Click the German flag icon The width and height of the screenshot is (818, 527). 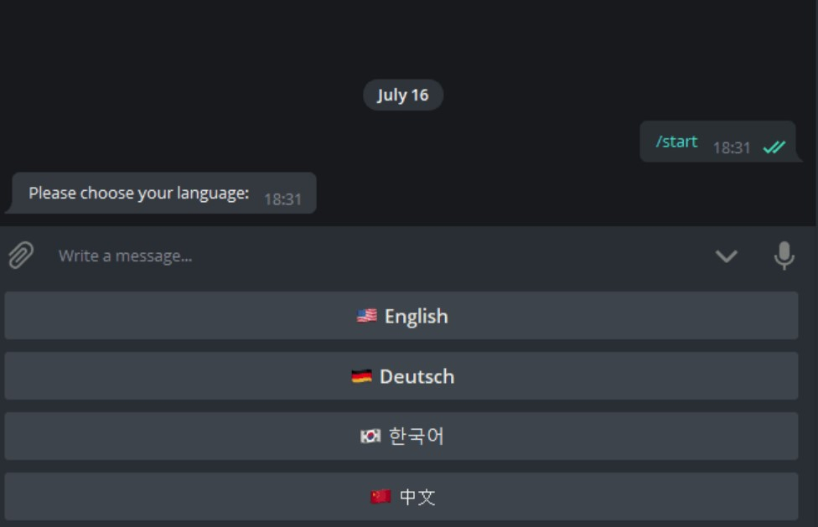click(361, 377)
